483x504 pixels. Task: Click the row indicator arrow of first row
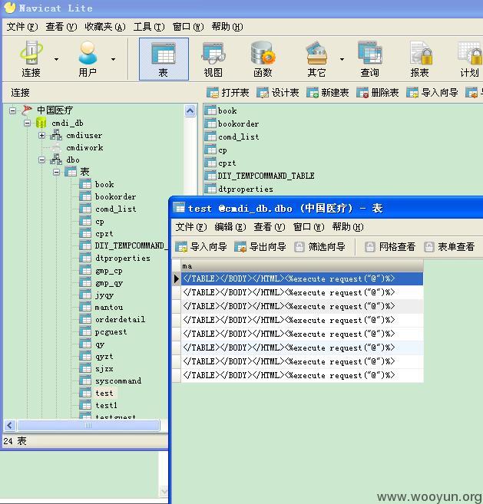(177, 278)
